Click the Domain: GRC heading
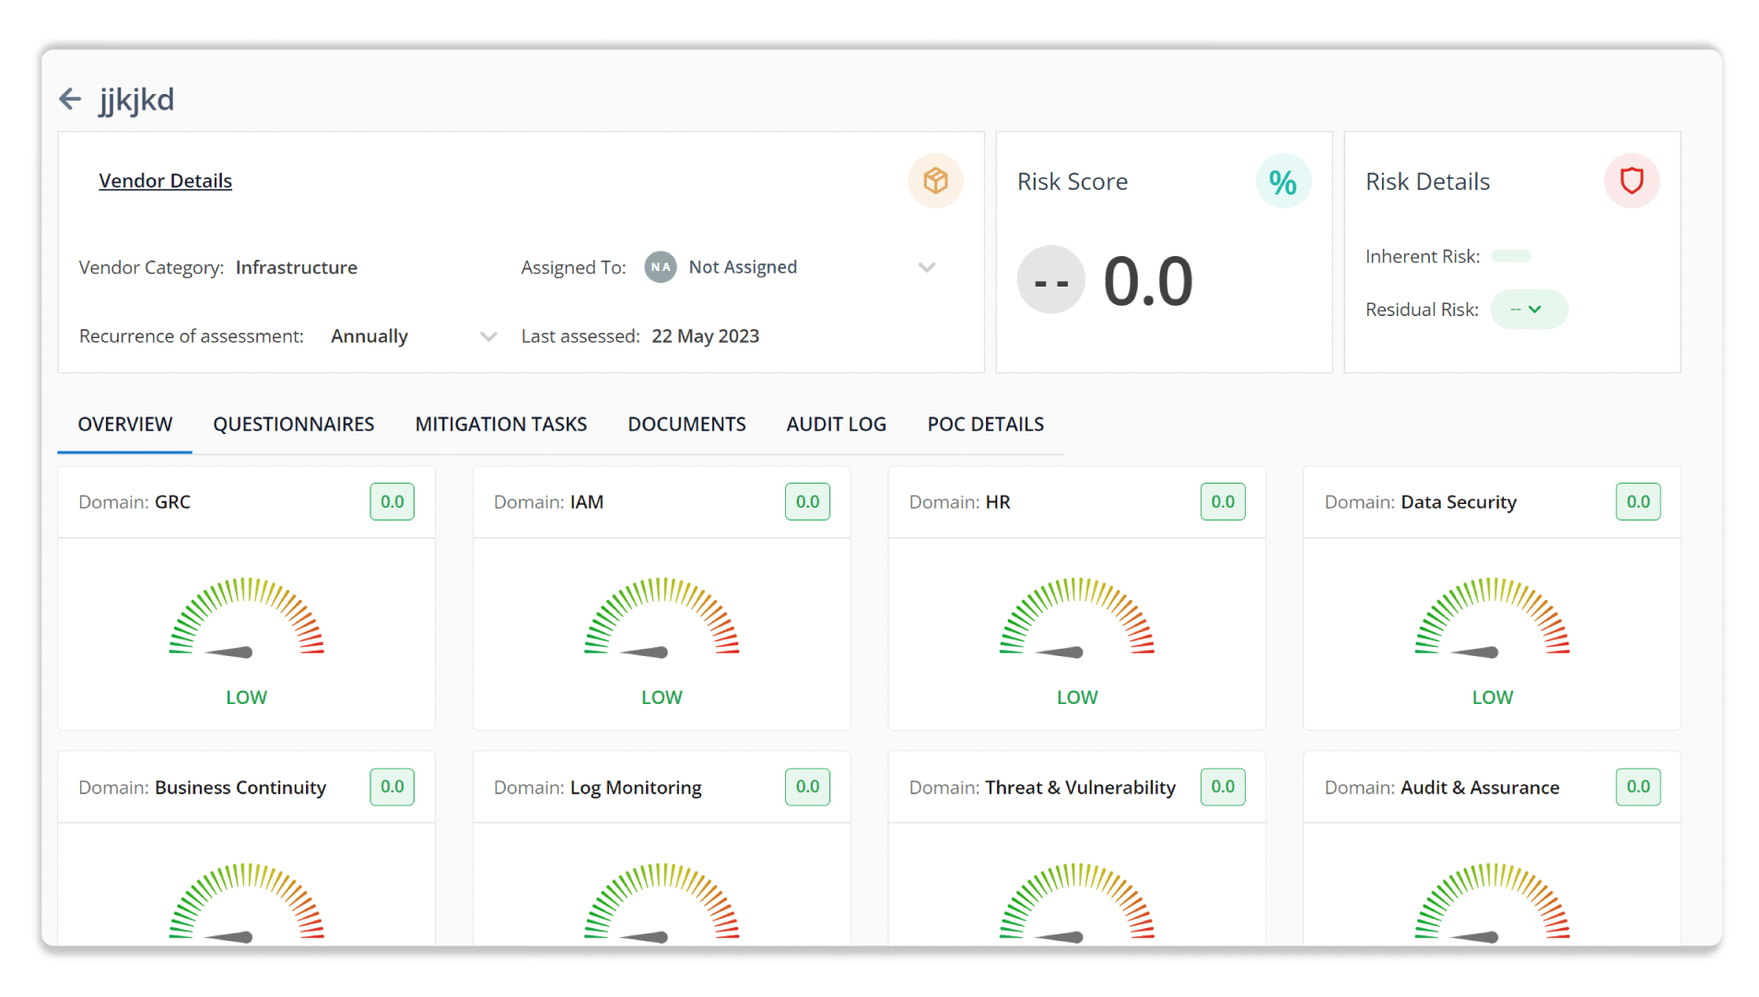The height and width of the screenshot is (997, 1759). pyautogui.click(x=135, y=502)
